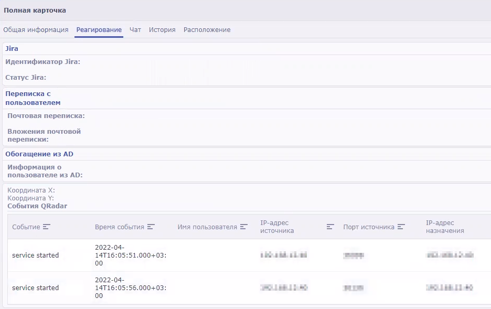Collapse the События QRadar section
The image size is (491, 309).
(36, 206)
